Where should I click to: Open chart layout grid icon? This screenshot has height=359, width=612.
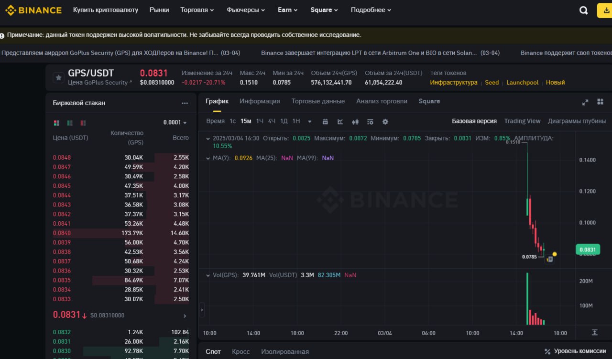600,102
